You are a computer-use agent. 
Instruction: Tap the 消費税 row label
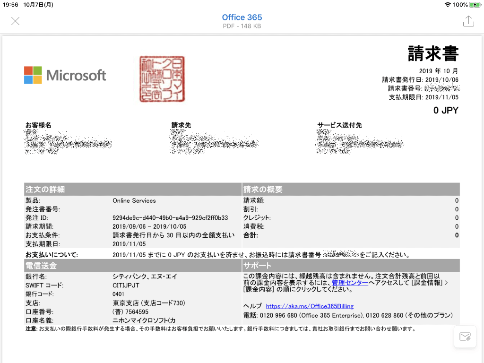coord(254,226)
